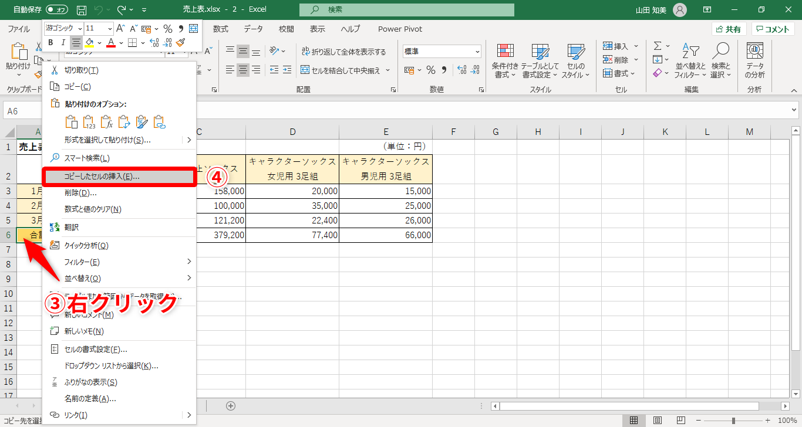Viewport: 802px width, 427px height.
Task: Expand the 並べ替え(O) submenu
Action: (119, 278)
